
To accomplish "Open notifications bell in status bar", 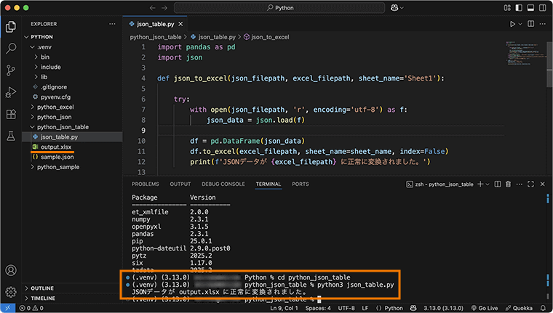I will point(543,308).
